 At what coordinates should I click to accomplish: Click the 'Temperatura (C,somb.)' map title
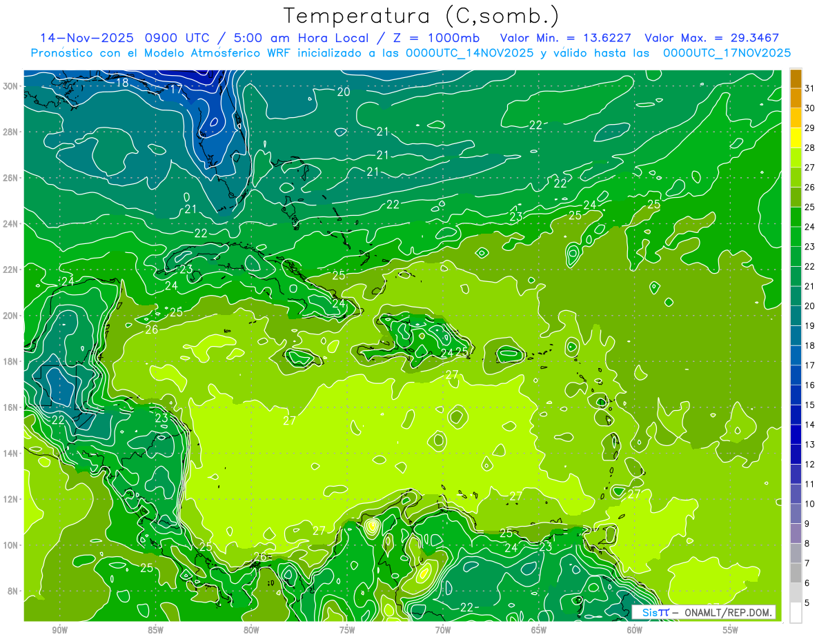point(422,16)
